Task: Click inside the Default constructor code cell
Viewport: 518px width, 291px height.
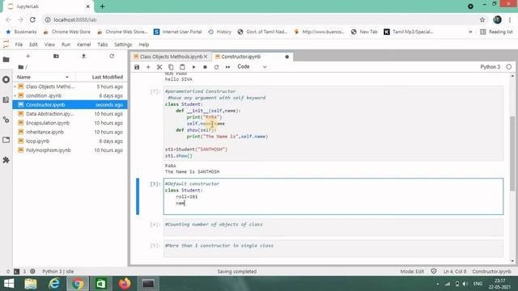Action: coord(333,196)
